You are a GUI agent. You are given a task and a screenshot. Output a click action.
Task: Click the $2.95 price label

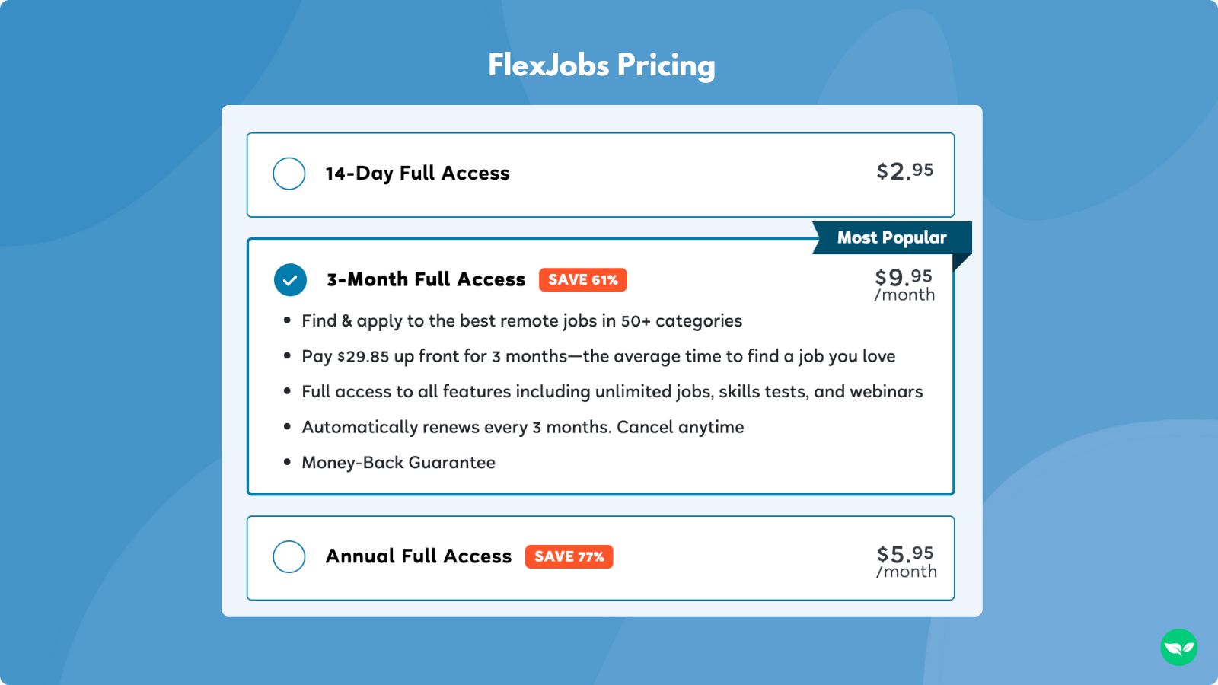905,170
